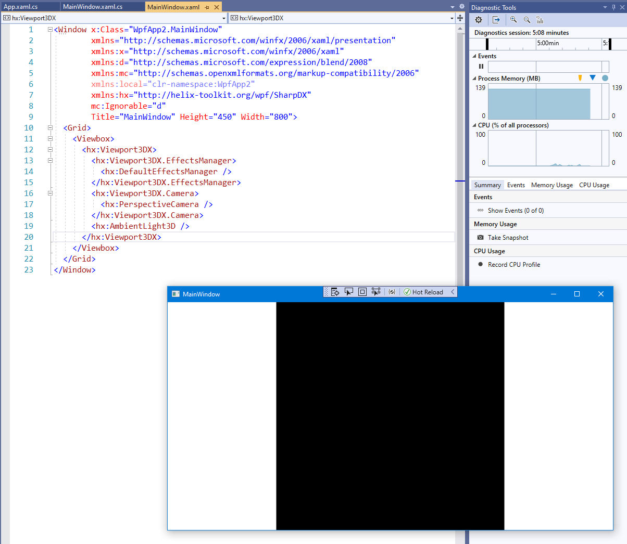The image size is (627, 544).
Task: Switch to the MainWindow.xaml.cs tab
Action: pos(94,7)
